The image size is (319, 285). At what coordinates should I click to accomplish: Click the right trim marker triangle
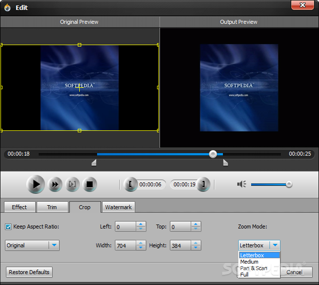point(225,163)
